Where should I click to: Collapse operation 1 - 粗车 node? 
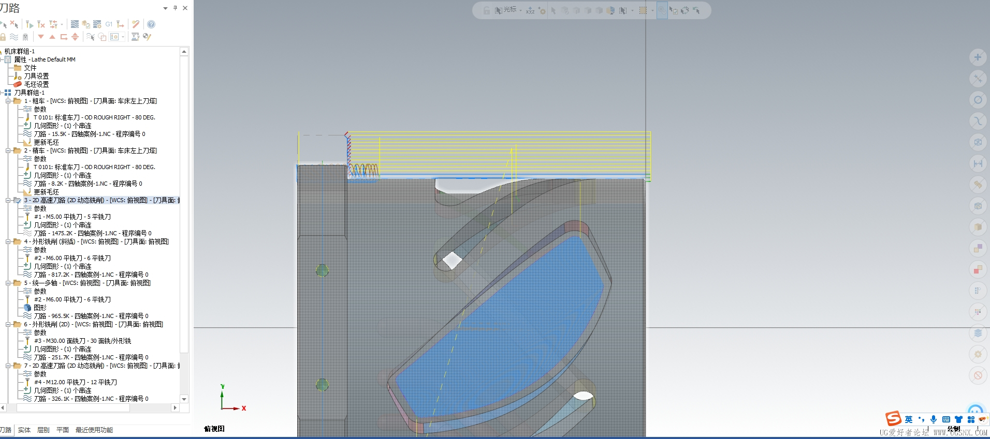[8, 101]
